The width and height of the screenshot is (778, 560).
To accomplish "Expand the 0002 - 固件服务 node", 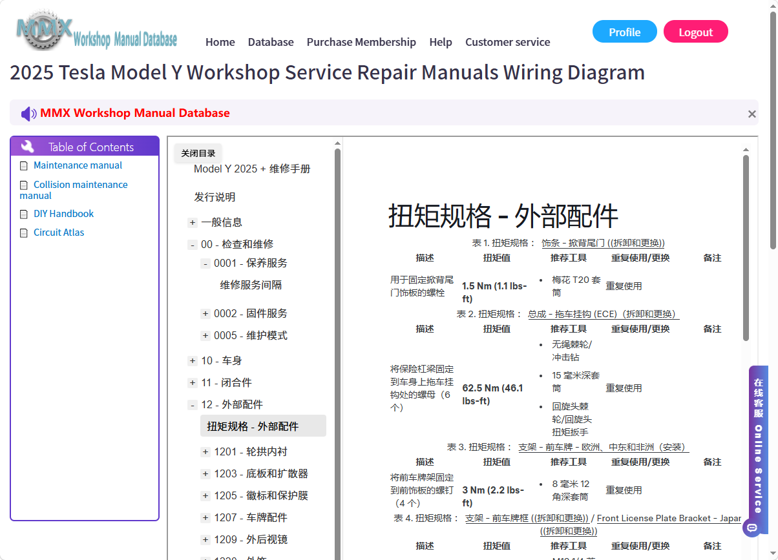I will click(x=205, y=314).
